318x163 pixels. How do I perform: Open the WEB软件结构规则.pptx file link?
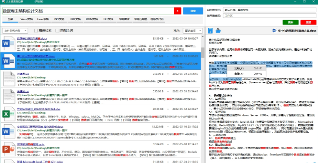coord(30,144)
